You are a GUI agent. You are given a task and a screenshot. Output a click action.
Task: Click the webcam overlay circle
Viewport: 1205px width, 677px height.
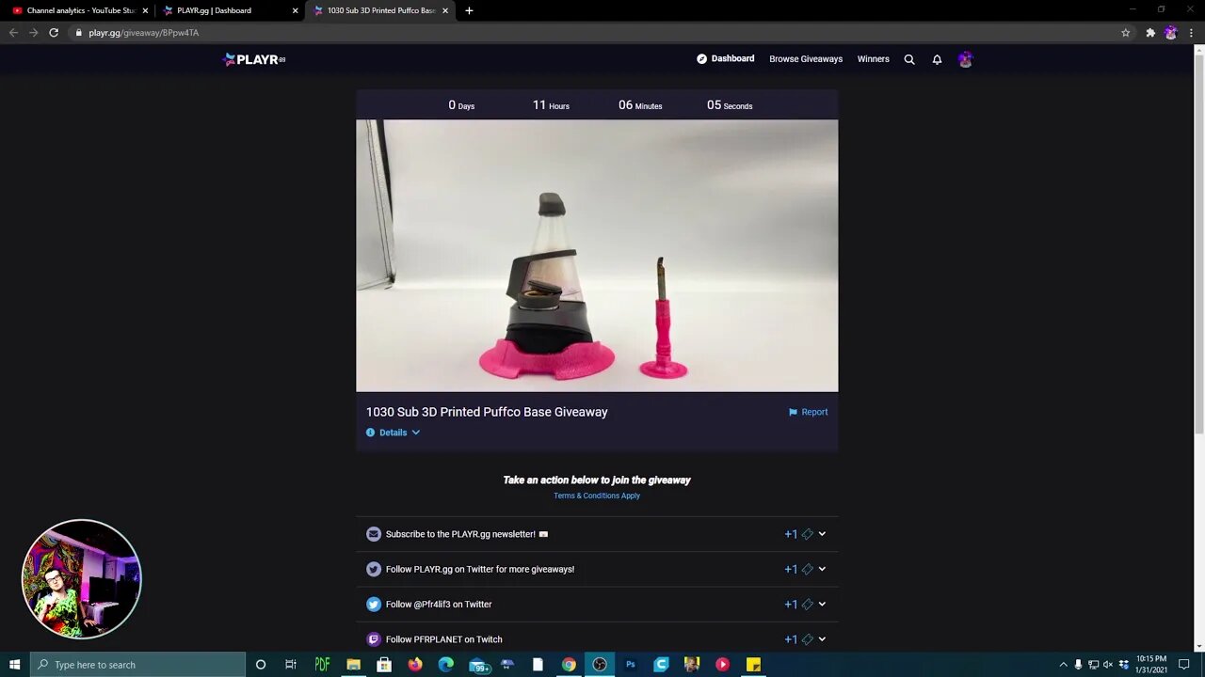coord(82,579)
